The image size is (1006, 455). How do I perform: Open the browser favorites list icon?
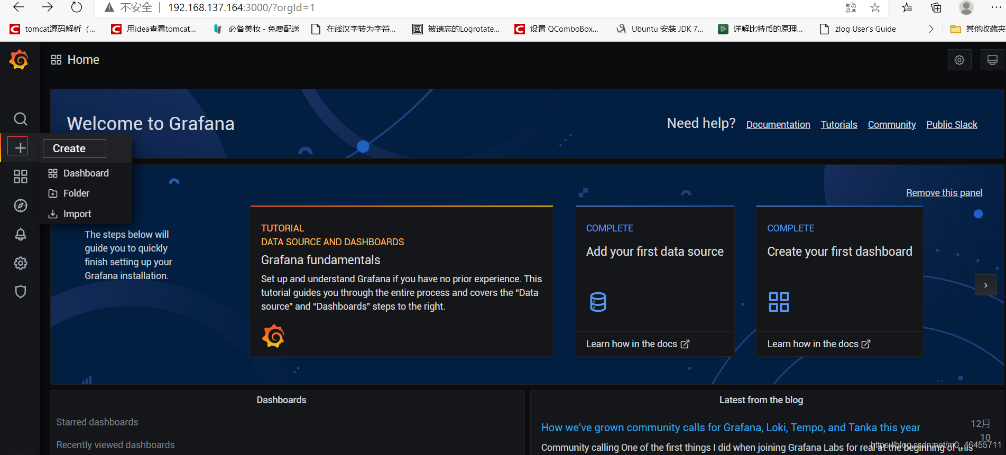[907, 7]
